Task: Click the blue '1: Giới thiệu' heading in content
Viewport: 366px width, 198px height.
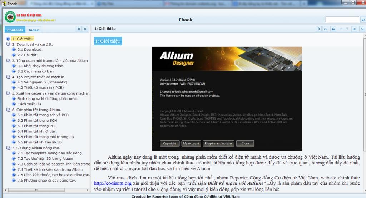Action: pyautogui.click(x=108, y=41)
